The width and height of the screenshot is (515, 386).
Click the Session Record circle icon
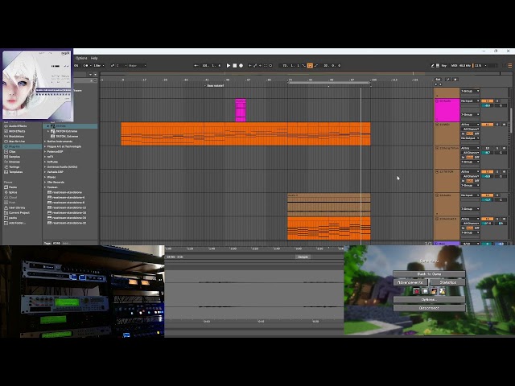point(270,66)
